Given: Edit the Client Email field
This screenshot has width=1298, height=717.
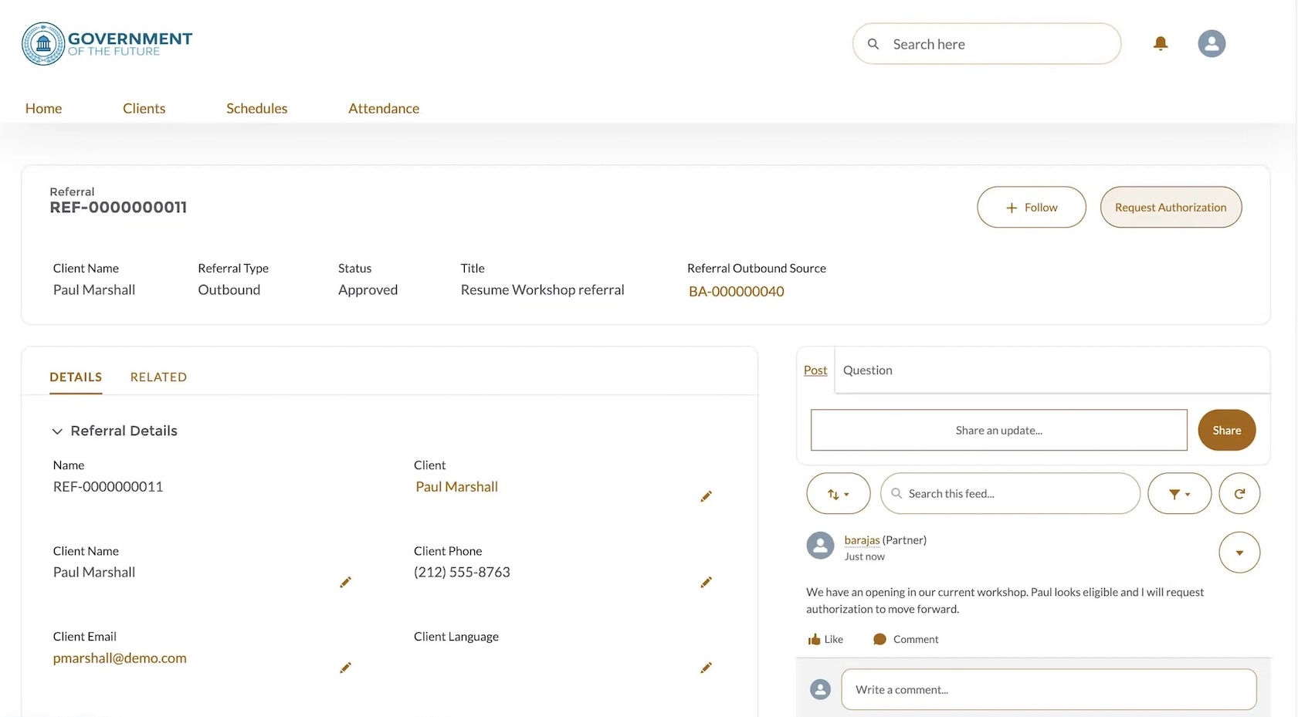Looking at the screenshot, I should pos(346,668).
